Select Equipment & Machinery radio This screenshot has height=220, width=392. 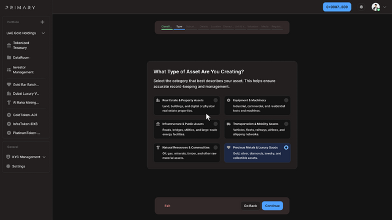pos(286,100)
